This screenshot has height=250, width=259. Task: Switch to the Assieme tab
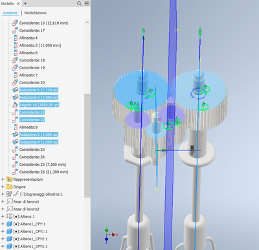point(10,13)
